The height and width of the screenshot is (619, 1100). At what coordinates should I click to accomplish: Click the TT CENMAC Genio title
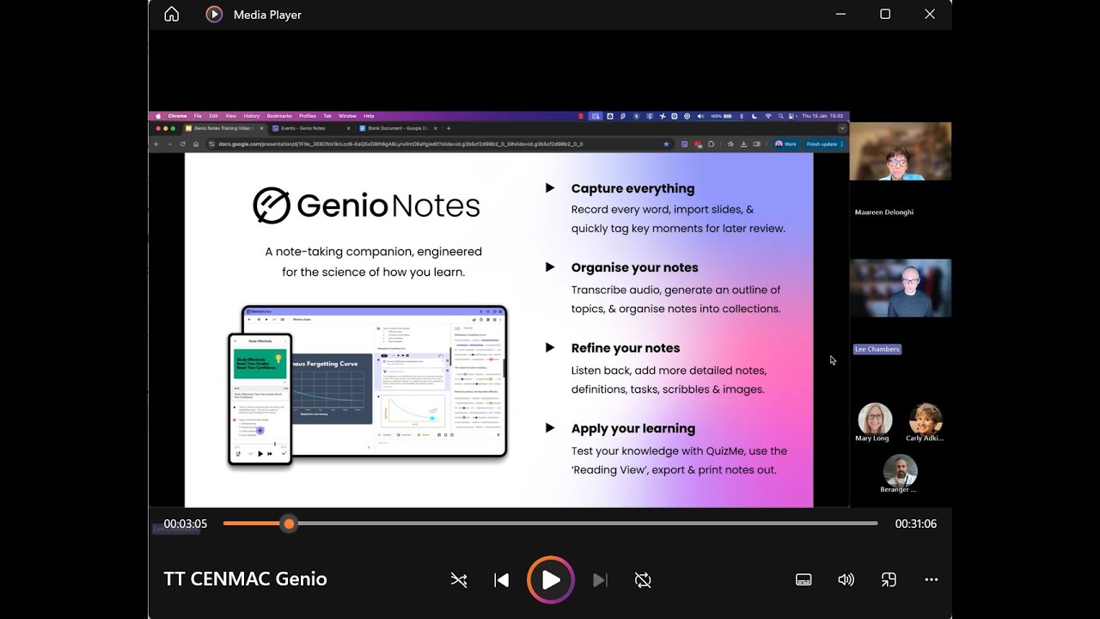point(246,579)
